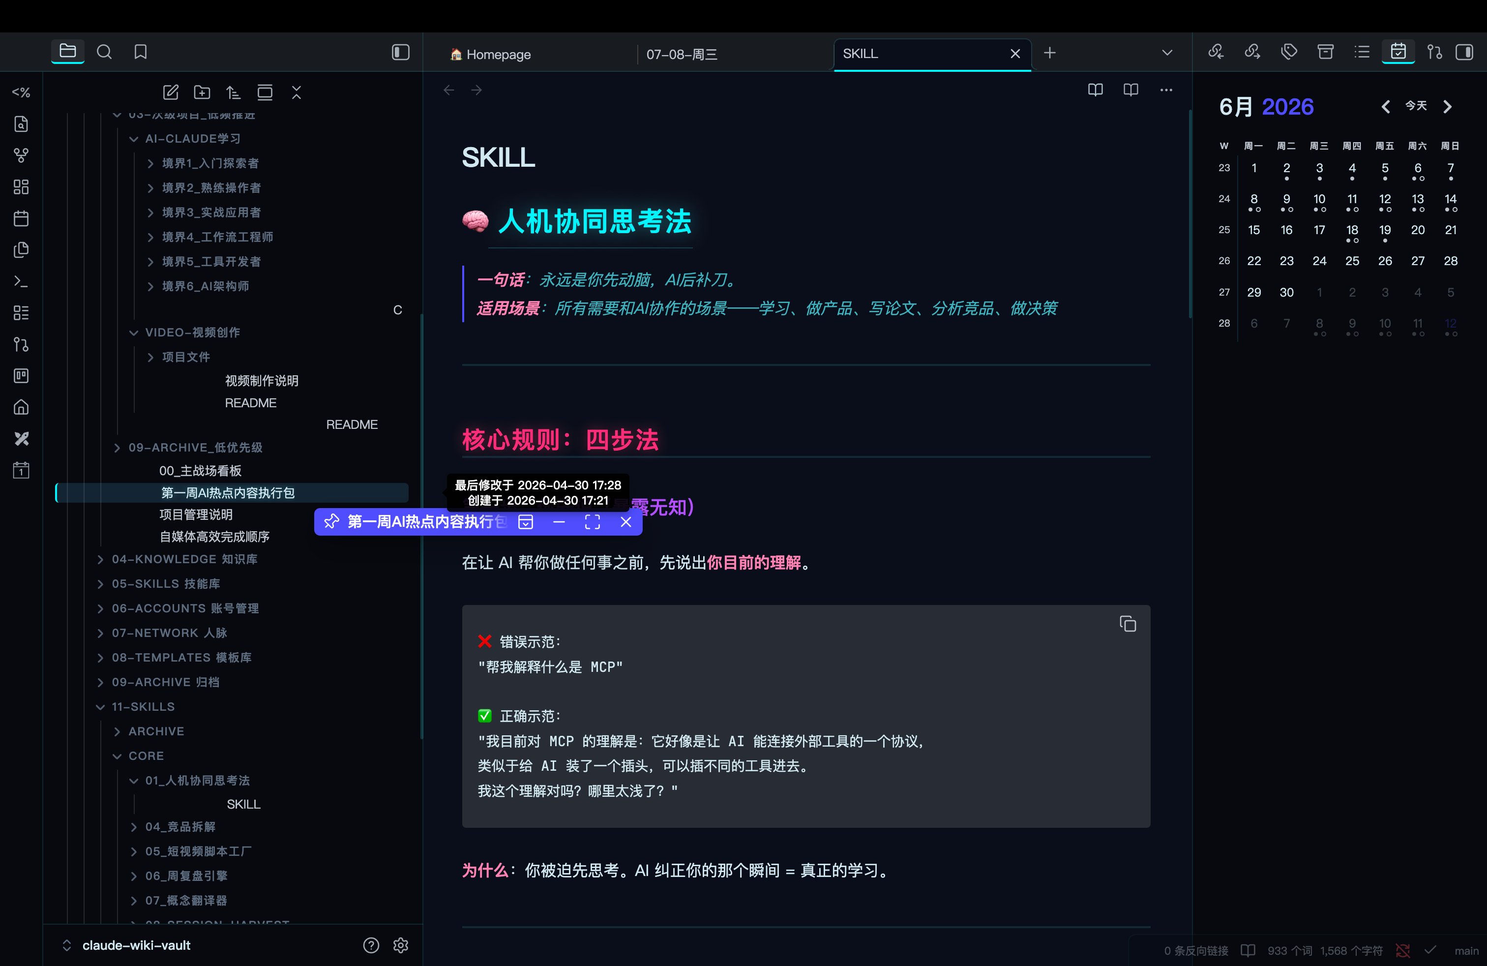Go to next month in calendar
Image resolution: width=1487 pixels, height=966 pixels.
pyautogui.click(x=1447, y=107)
